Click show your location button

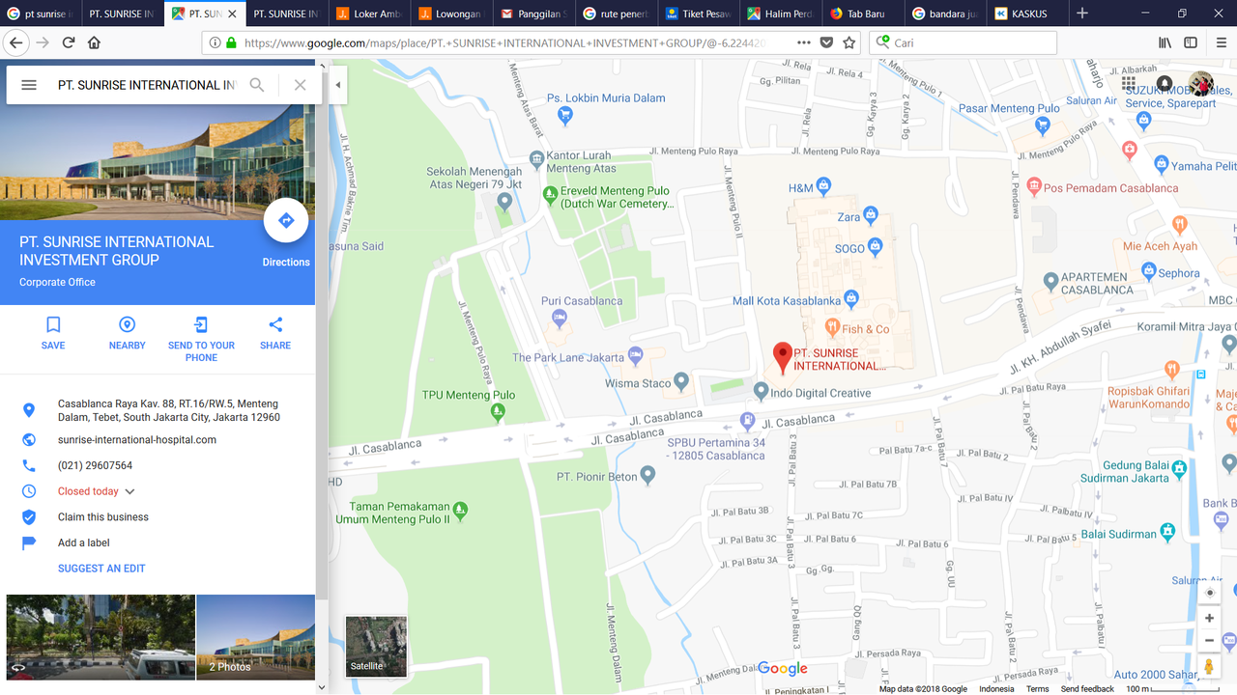tap(1209, 593)
